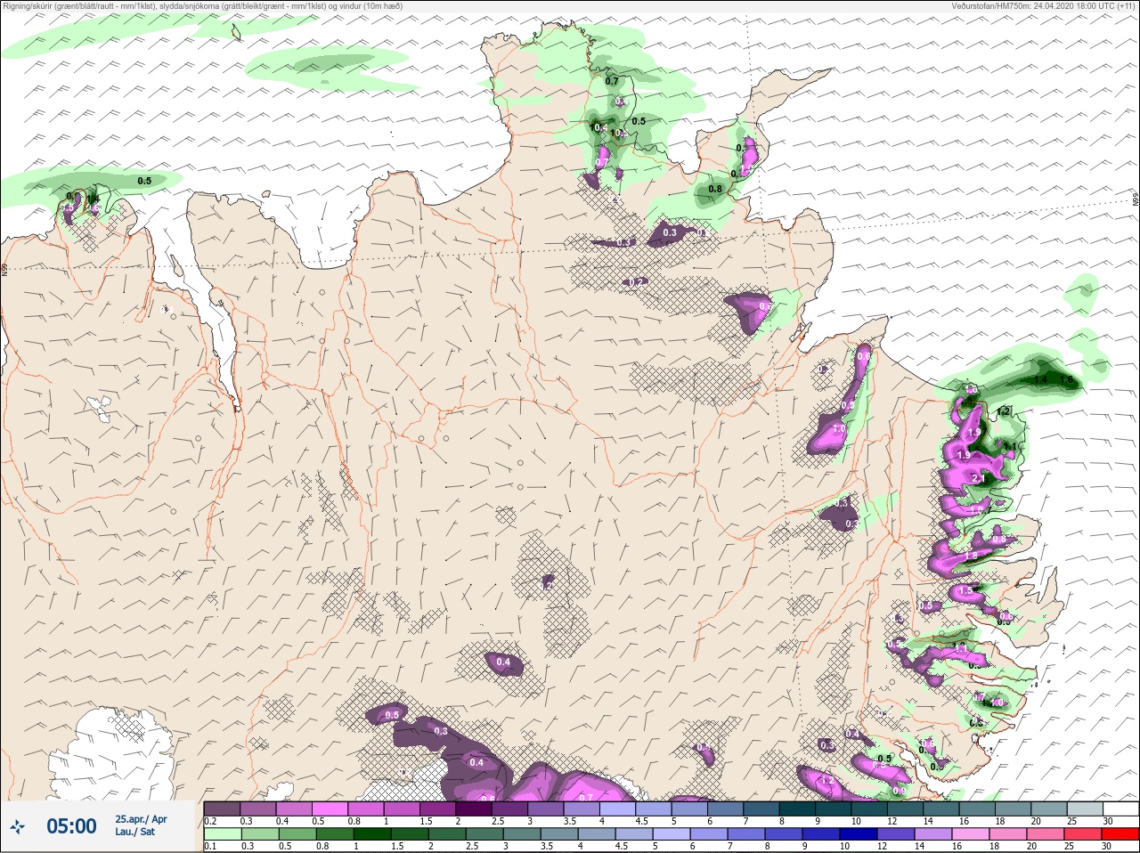Click the 'Lau./ Sat' weekday label
Image resolution: width=1140 pixels, height=853 pixels.
[x=134, y=832]
